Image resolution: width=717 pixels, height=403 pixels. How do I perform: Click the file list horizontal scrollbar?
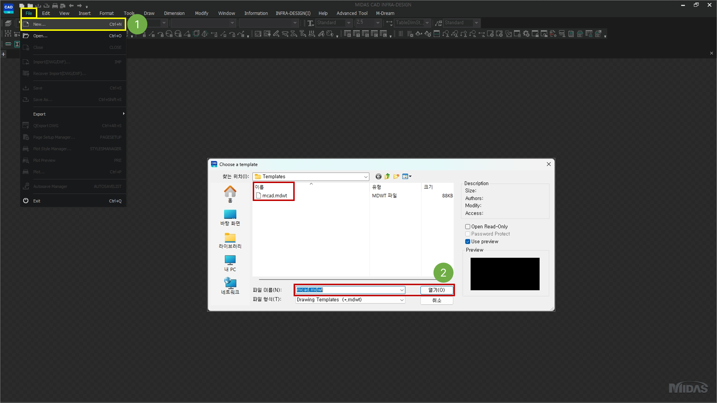tap(347, 279)
